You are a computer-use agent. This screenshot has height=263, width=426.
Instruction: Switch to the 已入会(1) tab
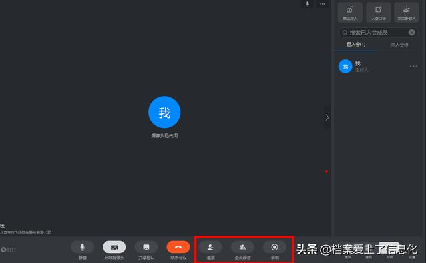(356, 45)
